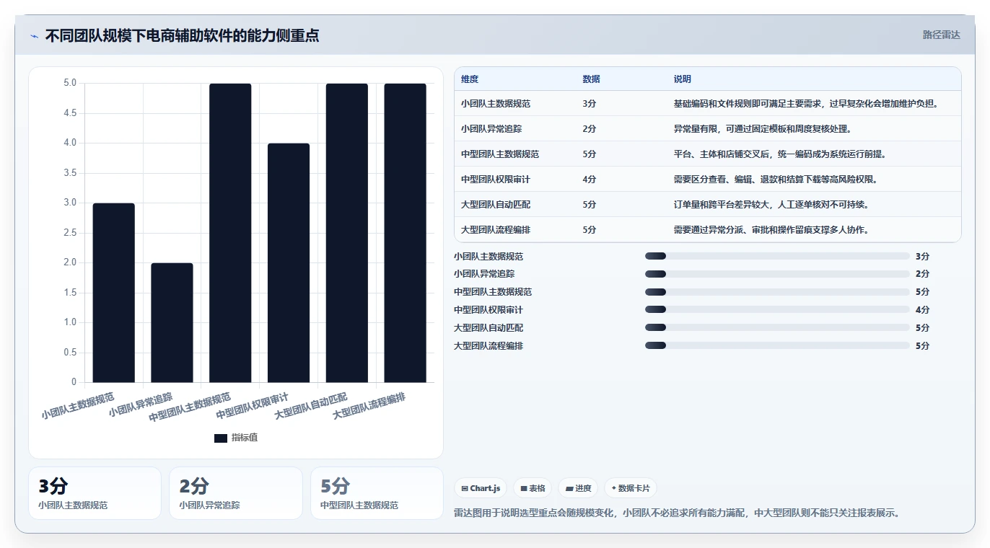Click the 大型团队流程编排 label in the progress list
This screenshot has height=548, width=990.
click(489, 346)
